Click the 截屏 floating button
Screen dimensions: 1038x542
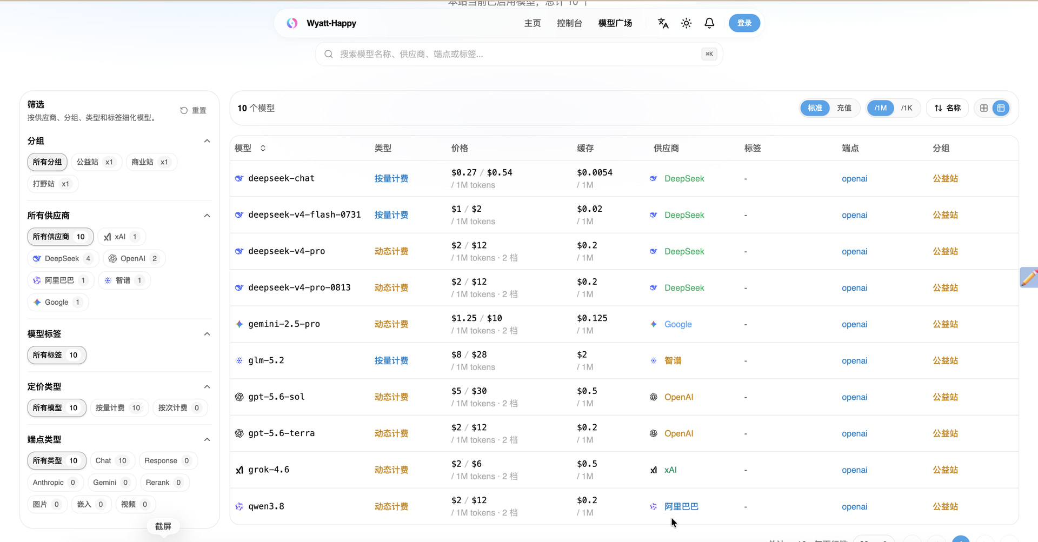(x=163, y=526)
